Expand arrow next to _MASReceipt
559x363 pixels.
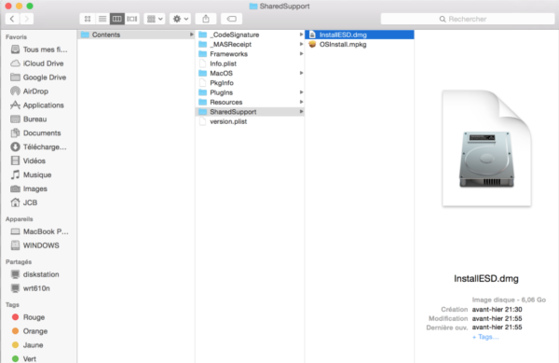pos(301,44)
